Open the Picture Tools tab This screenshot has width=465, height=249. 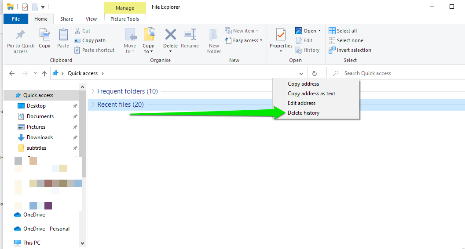pos(124,18)
